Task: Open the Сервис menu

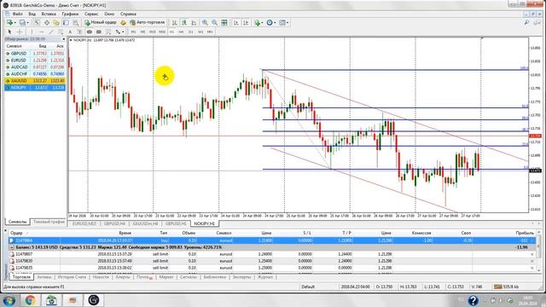Action: 91,14
